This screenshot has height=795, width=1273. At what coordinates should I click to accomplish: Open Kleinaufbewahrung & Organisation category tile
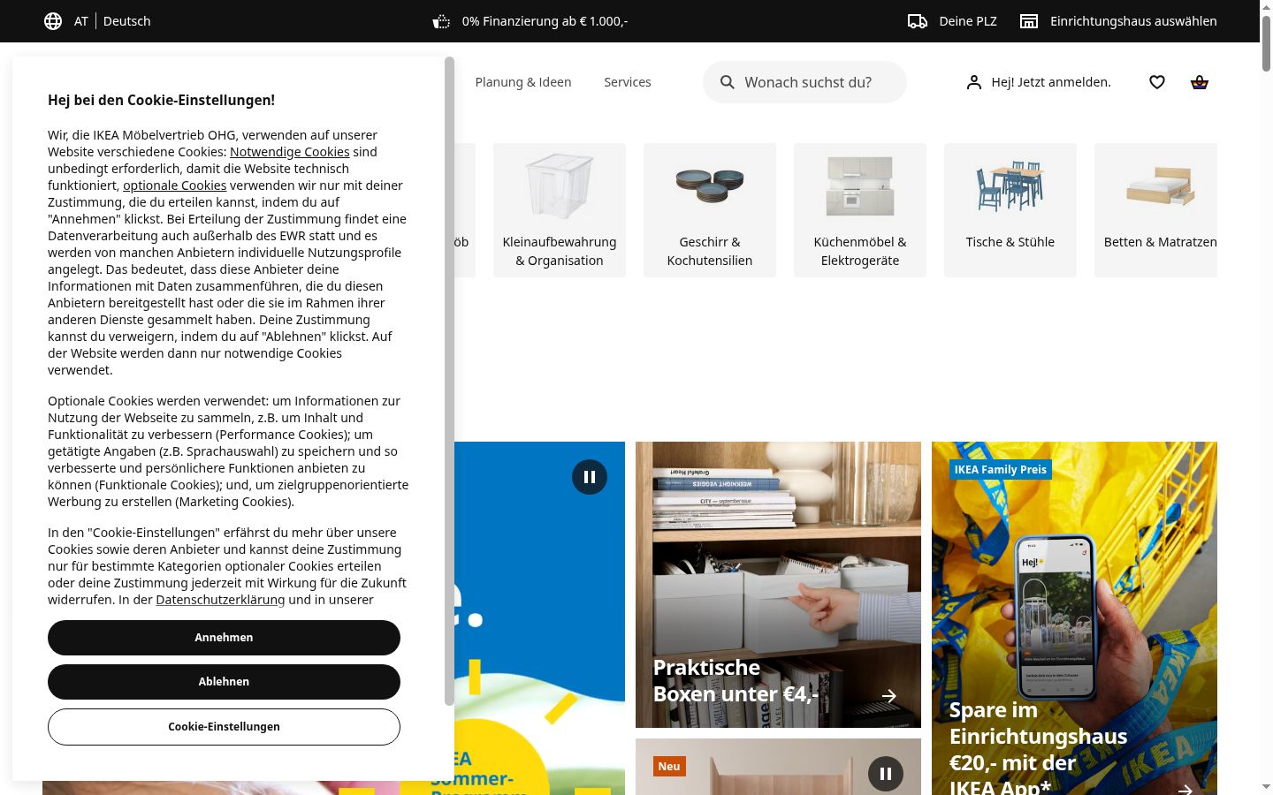560,210
